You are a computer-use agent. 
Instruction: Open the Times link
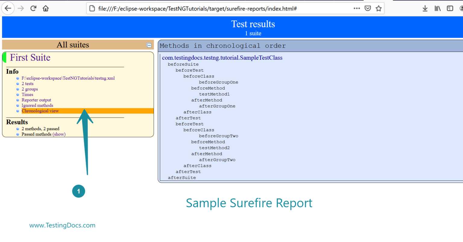(x=27, y=94)
